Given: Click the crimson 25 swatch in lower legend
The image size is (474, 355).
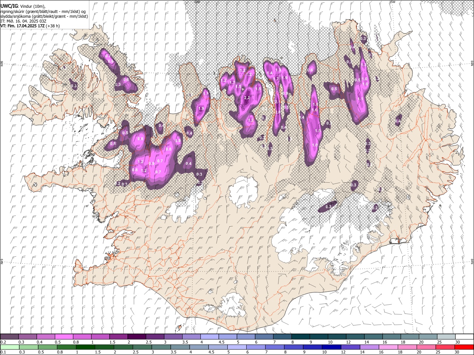Looking at the screenshot, I should click(445, 347).
